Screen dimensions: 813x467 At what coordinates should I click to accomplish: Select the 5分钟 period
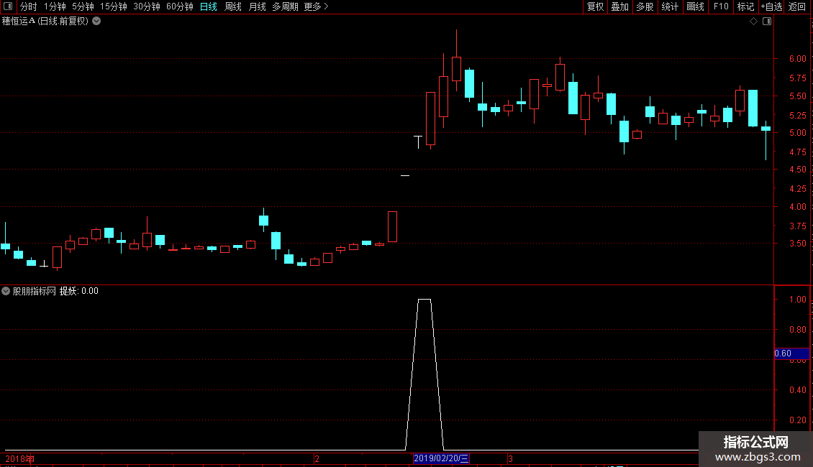83,6
